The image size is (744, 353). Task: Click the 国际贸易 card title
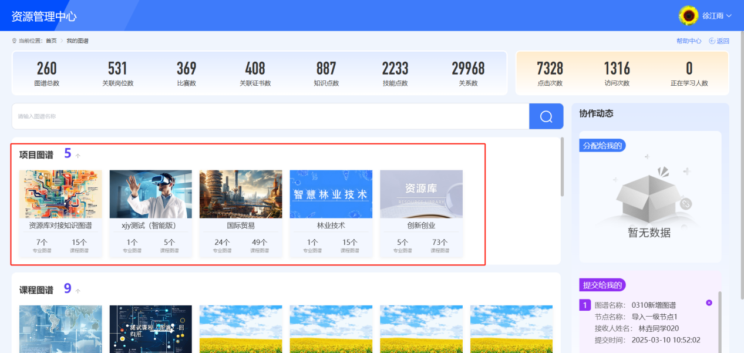(x=241, y=226)
